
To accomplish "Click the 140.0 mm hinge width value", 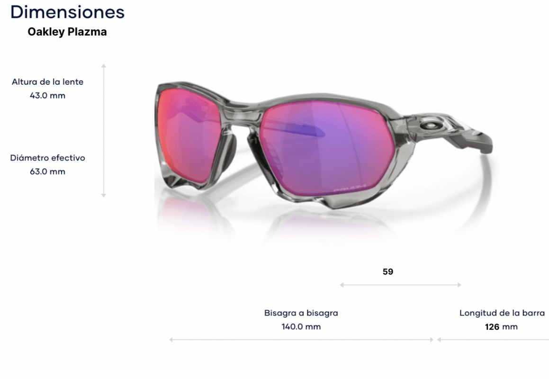I will point(301,327).
